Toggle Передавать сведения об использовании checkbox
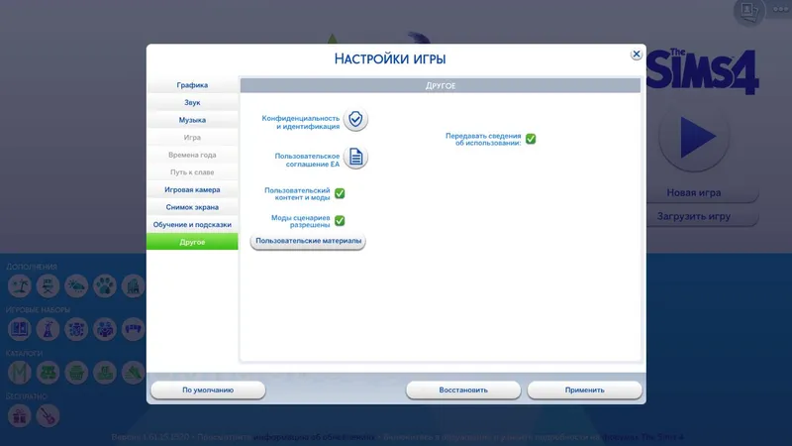This screenshot has height=446, width=792. pos(531,139)
